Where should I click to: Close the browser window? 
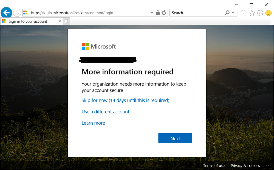click(266, 5)
